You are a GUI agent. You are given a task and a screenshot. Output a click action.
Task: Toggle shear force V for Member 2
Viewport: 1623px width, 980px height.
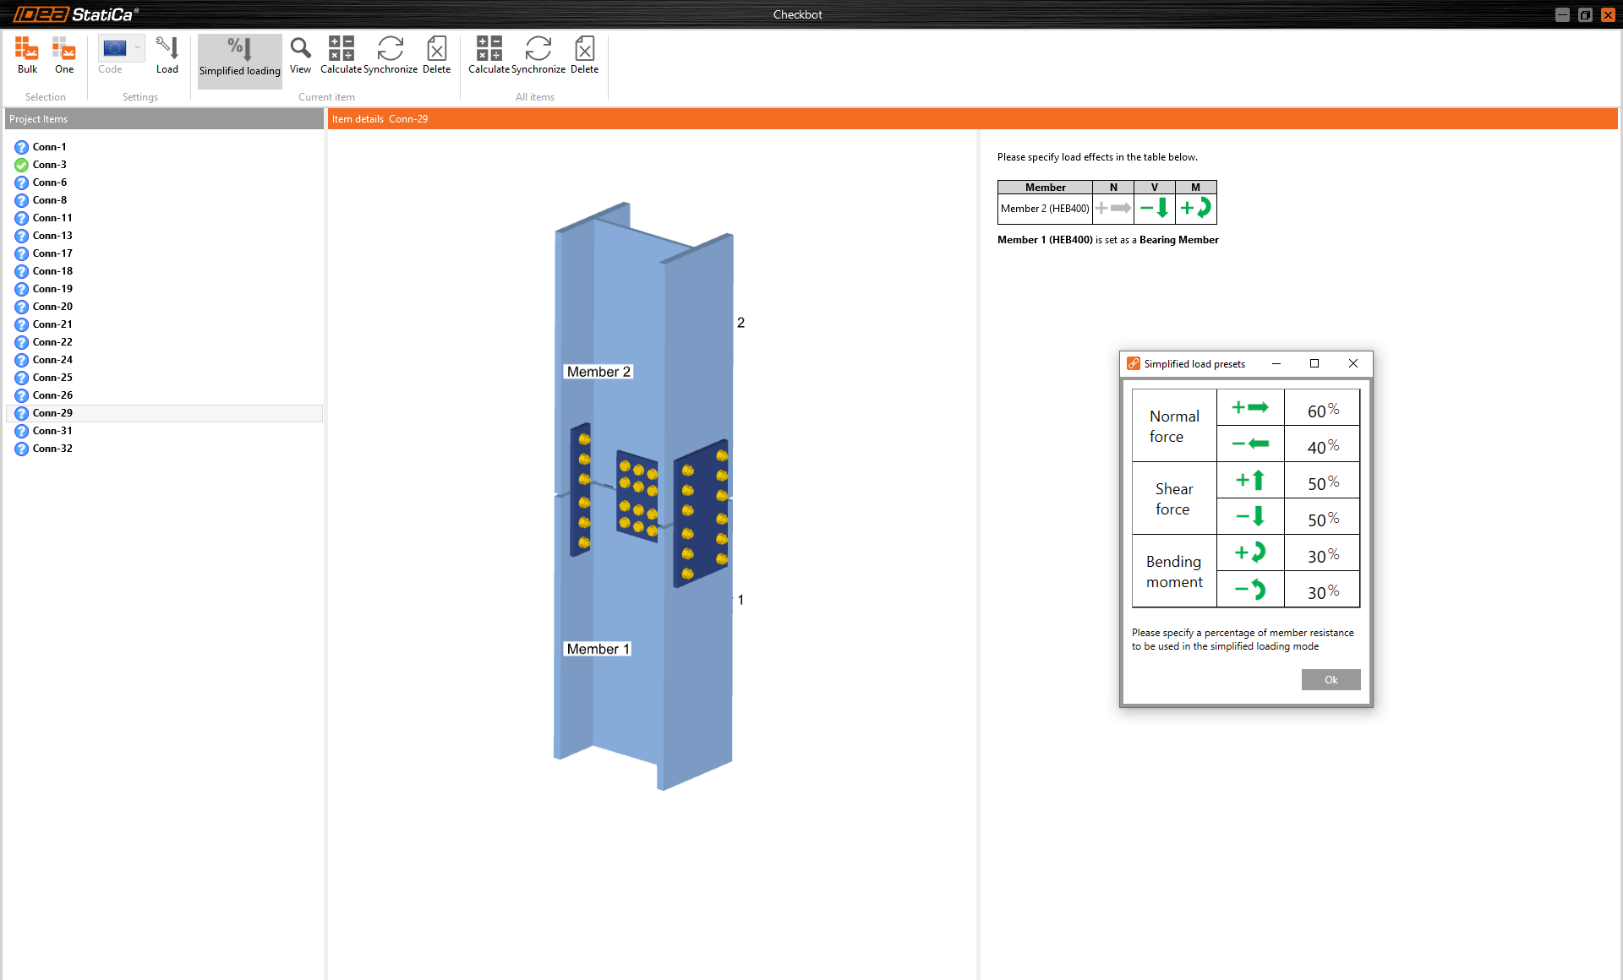pos(1154,208)
